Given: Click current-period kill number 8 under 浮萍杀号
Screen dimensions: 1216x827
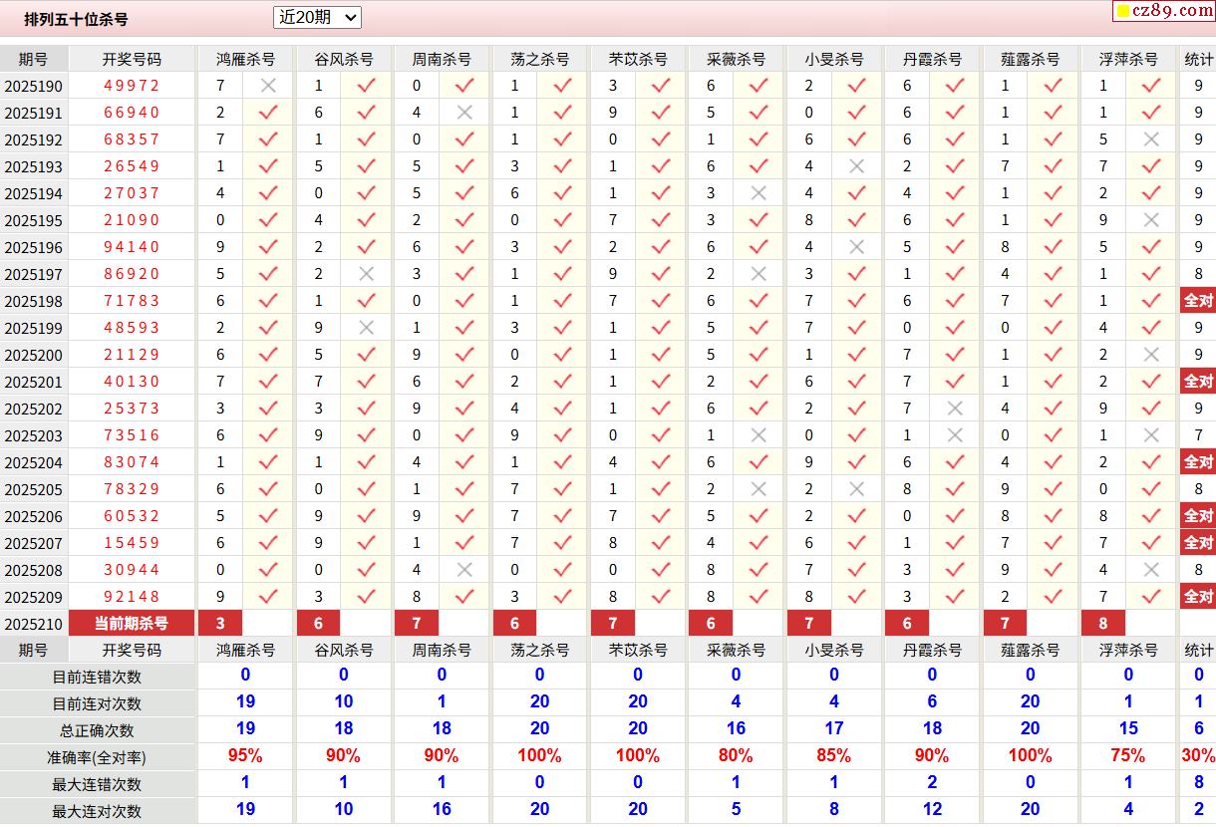Looking at the screenshot, I should [1103, 624].
